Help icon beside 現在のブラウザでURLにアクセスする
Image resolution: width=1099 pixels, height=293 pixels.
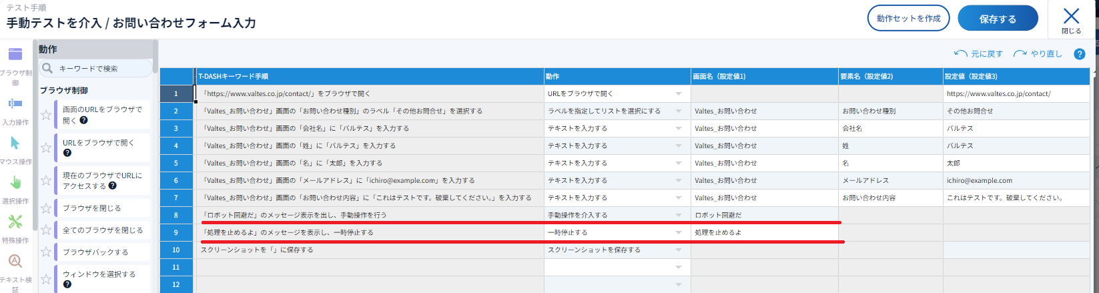pos(112,186)
